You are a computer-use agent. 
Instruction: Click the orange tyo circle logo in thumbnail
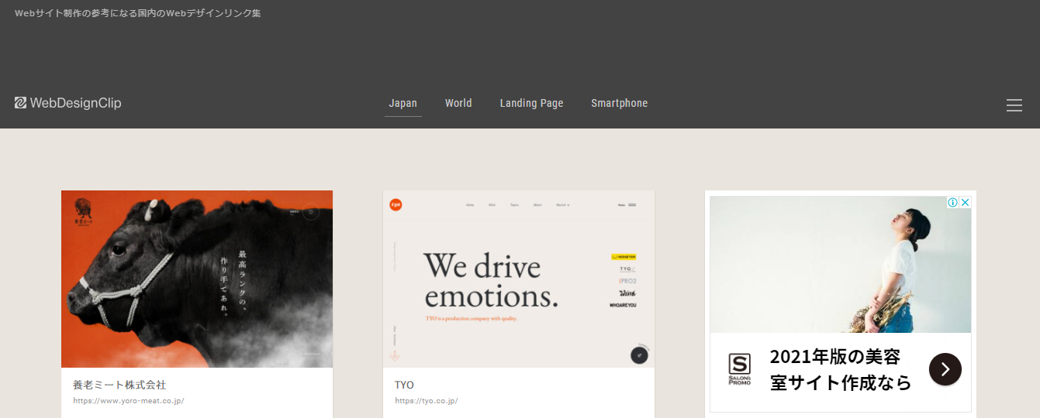(x=396, y=205)
